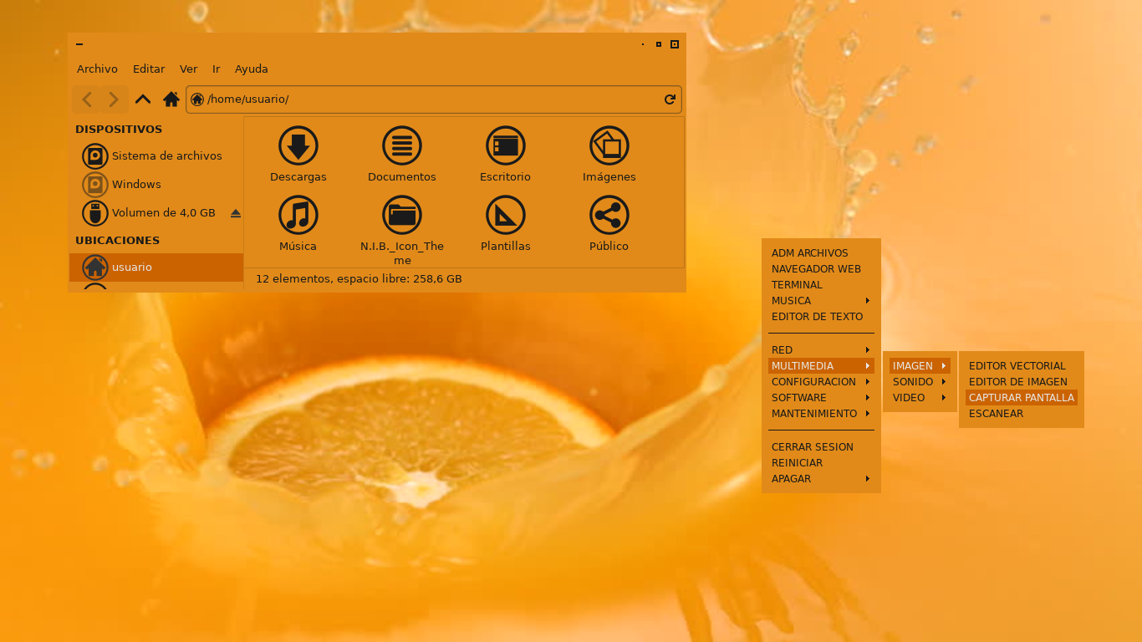Click the USB icon for Volumen de 4,0 GB

coord(95,213)
